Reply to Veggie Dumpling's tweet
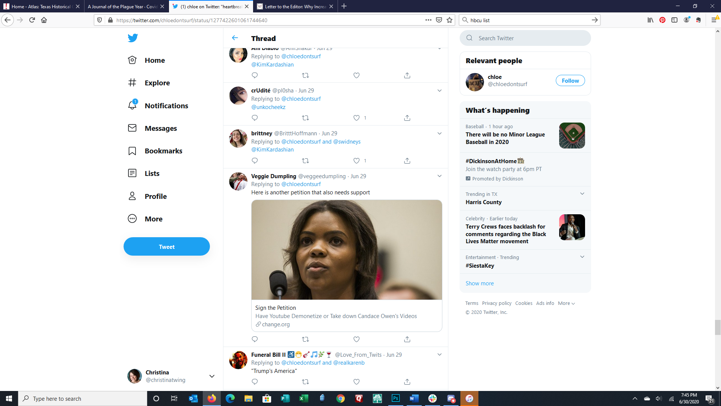Image resolution: width=721 pixels, height=406 pixels. tap(255, 339)
